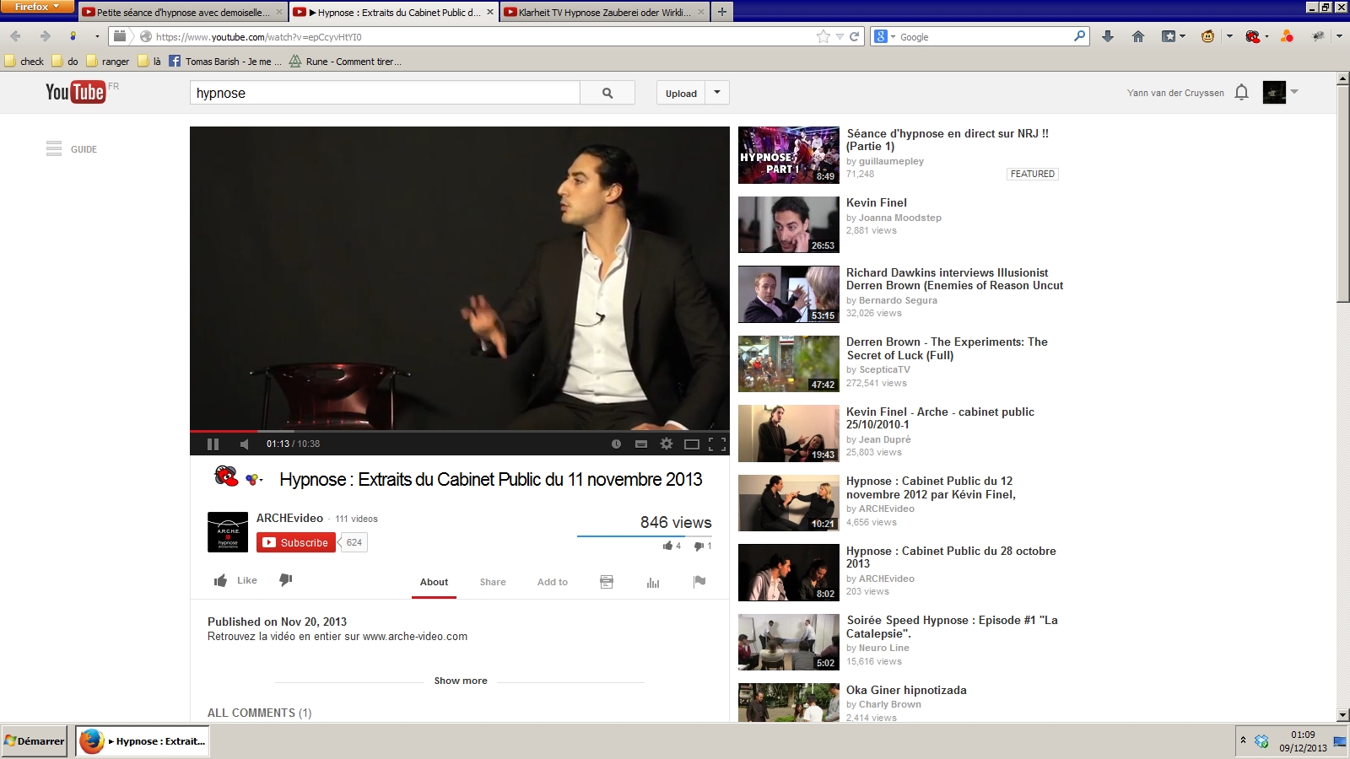Subscribe to ARCHEvideo channel
Screen dimensions: 1350x759
(295, 542)
